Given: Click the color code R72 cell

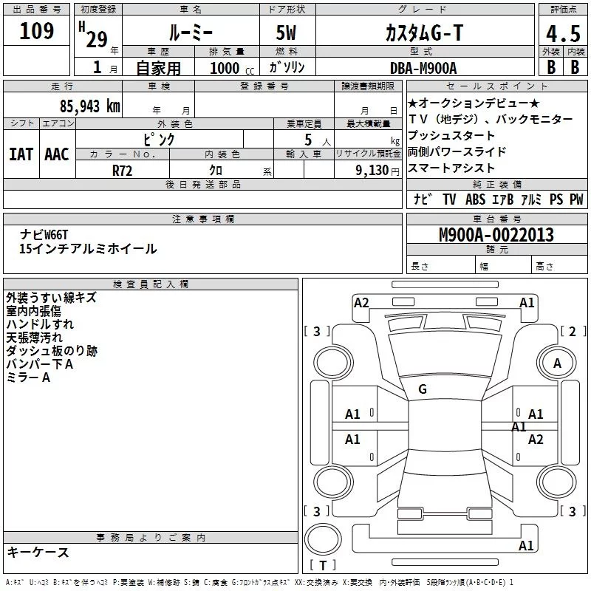Looking at the screenshot, I should click(123, 170).
